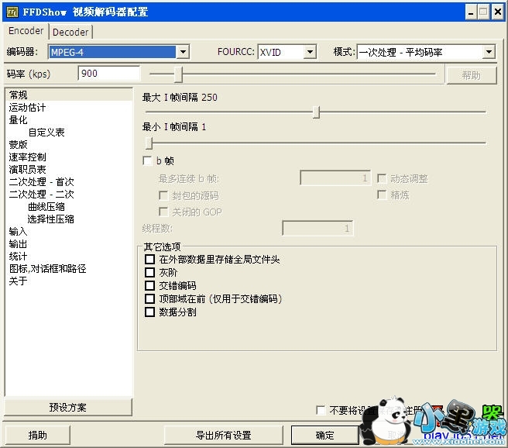
Task: Enable the 灰阶 checkbox
Action: (x=149, y=272)
